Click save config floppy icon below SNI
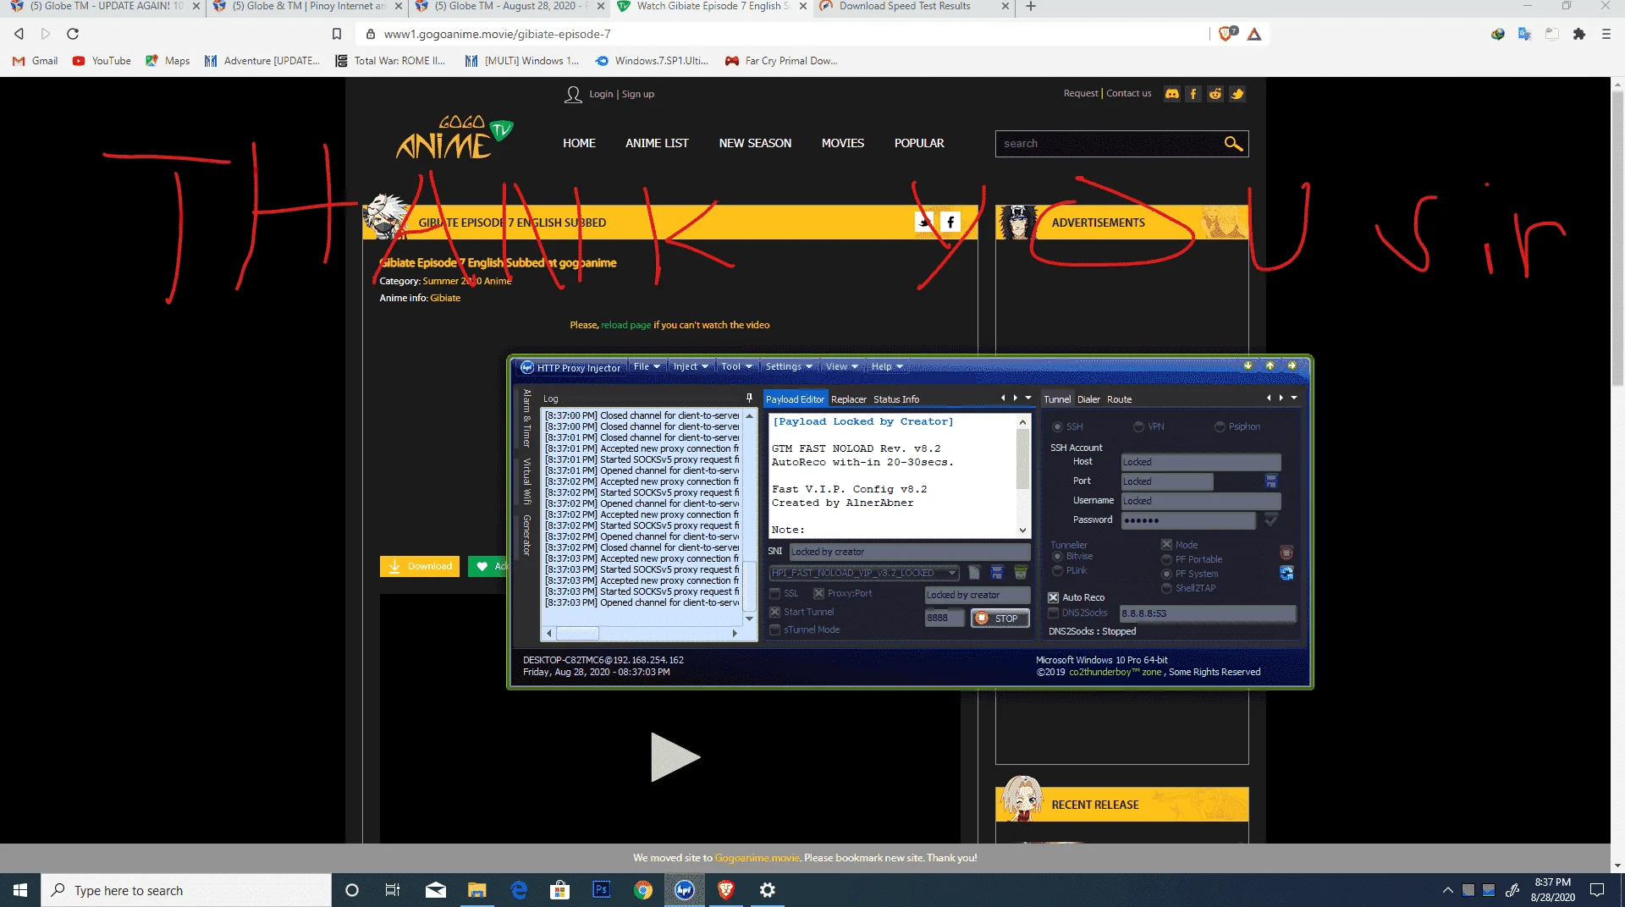The height and width of the screenshot is (907, 1625). (x=997, y=573)
